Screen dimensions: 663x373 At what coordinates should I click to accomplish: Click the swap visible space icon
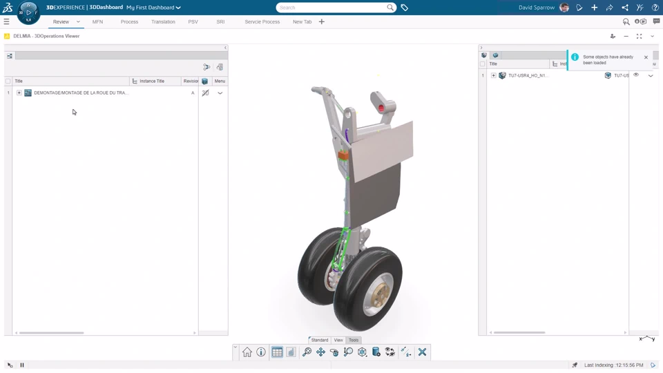pyautogui.click(x=390, y=352)
